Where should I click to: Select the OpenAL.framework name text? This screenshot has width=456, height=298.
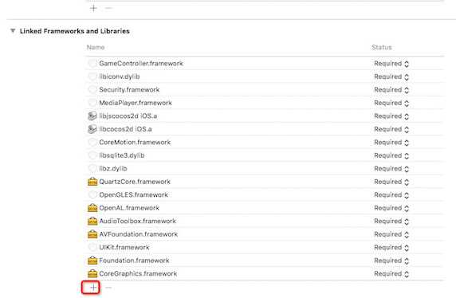129,208
